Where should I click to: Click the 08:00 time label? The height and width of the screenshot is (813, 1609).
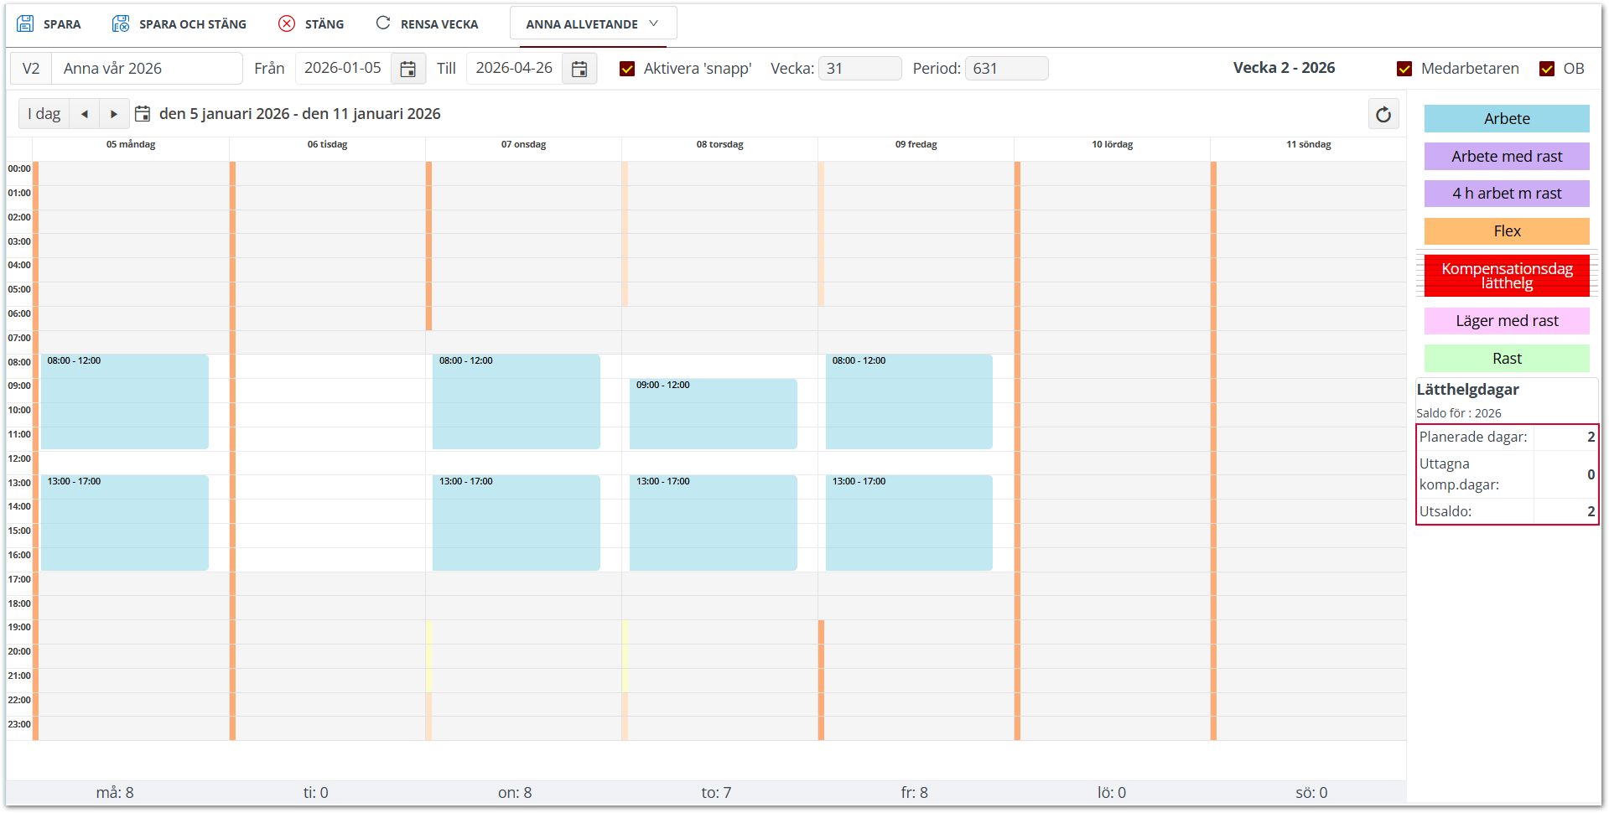pyautogui.click(x=19, y=362)
